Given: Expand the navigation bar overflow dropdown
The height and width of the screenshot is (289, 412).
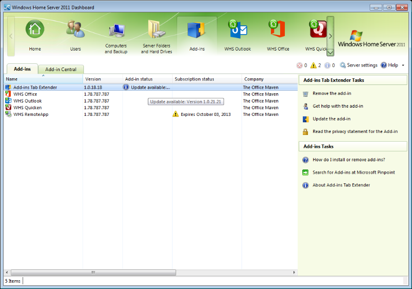Looking at the screenshot, I should click(x=330, y=53).
